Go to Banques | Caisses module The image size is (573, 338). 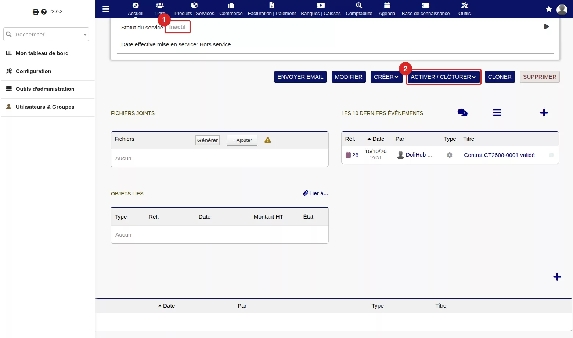[x=321, y=9]
